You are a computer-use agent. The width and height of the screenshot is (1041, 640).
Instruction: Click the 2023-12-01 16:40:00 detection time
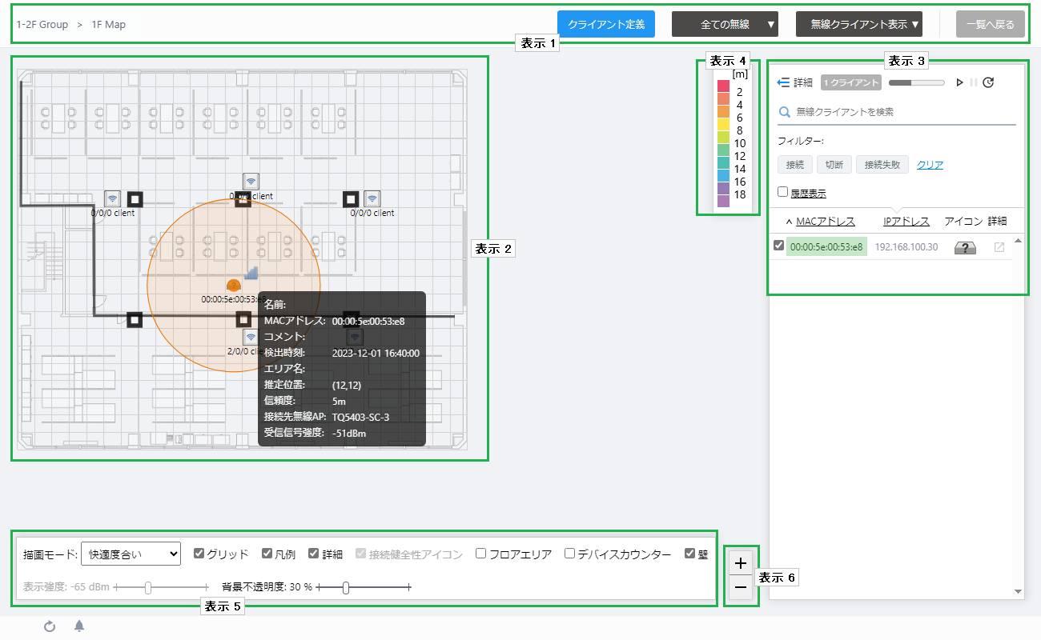point(376,353)
